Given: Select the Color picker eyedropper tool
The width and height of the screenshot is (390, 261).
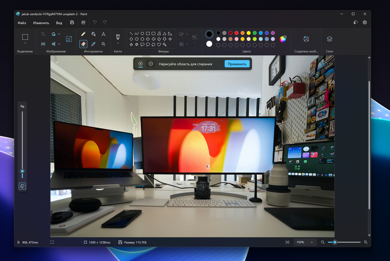Looking at the screenshot, I should [93, 44].
